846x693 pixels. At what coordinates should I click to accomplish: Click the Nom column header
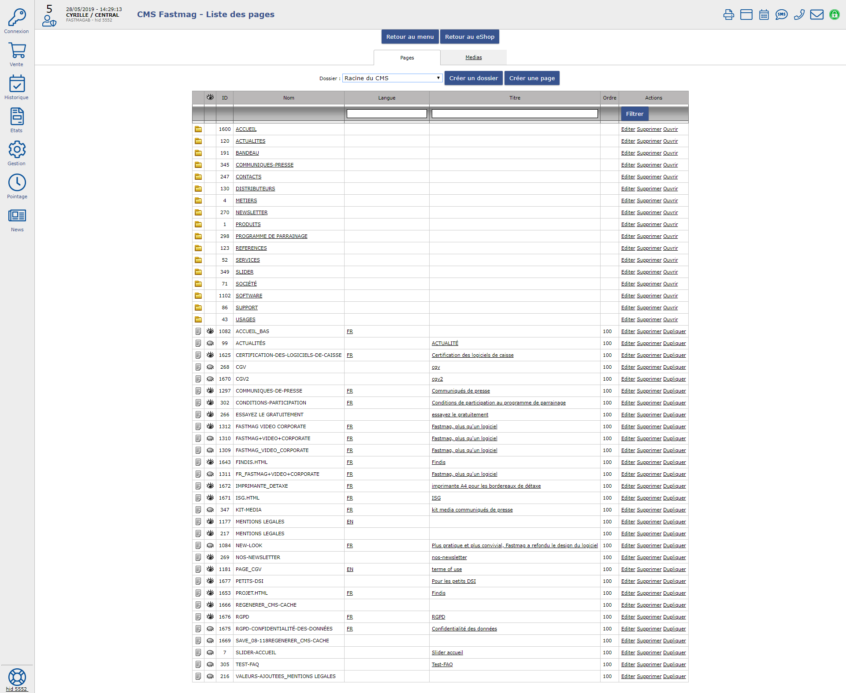[289, 98]
